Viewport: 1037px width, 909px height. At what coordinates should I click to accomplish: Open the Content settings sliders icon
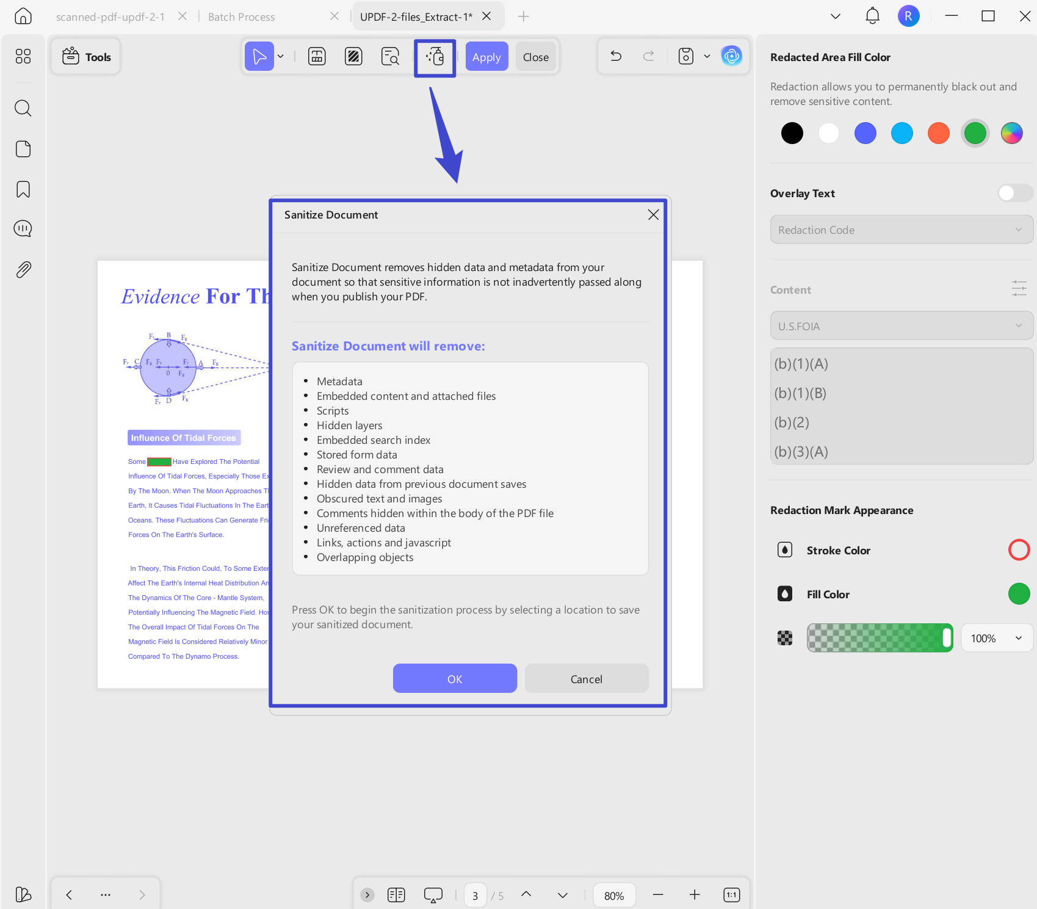click(1019, 289)
